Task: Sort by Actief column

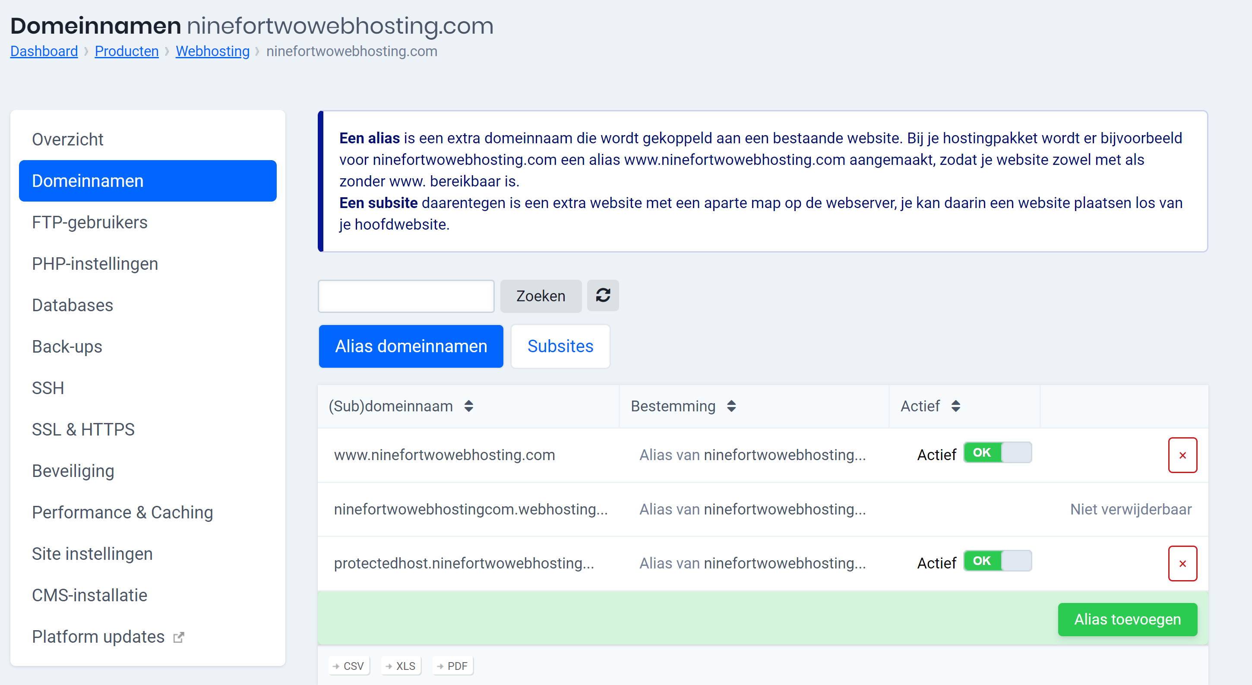Action: point(955,406)
